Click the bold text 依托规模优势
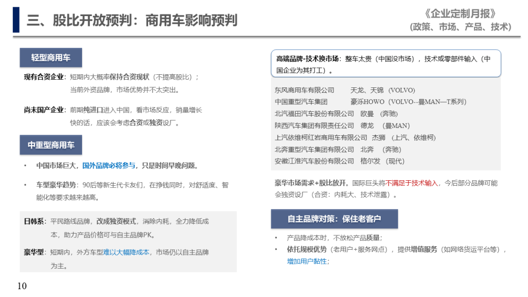This screenshot has height=297, width=528. tap(307, 249)
